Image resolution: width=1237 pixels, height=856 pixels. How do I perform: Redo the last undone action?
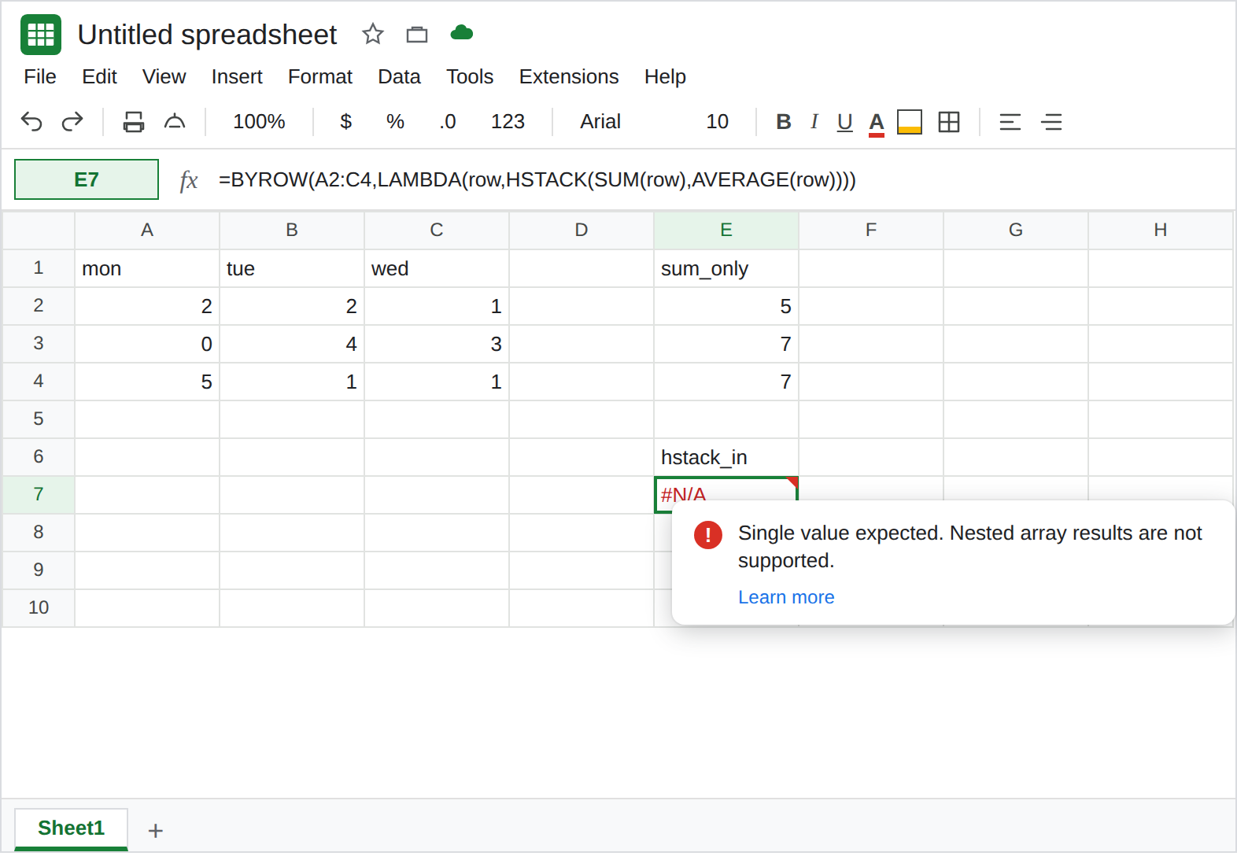pyautogui.click(x=72, y=122)
